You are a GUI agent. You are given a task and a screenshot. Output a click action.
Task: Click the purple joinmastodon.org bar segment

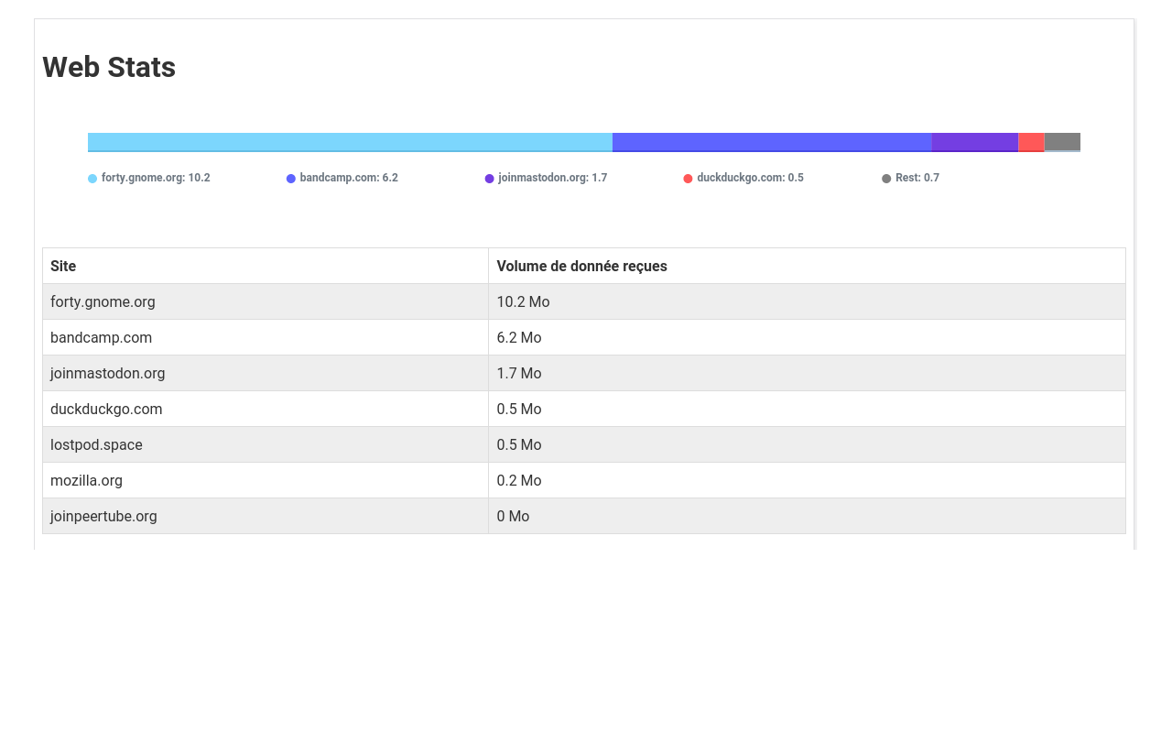click(x=973, y=142)
